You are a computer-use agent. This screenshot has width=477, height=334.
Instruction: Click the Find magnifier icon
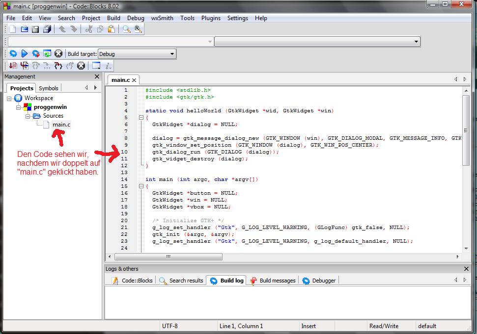pyautogui.click(x=127, y=29)
